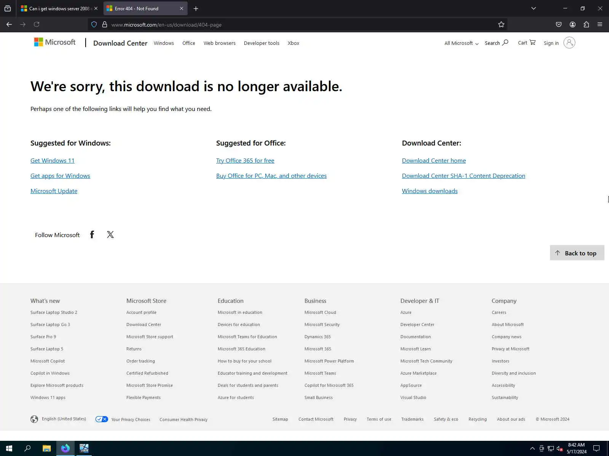Open the Firefox application menu
Image resolution: width=609 pixels, height=456 pixels.
coord(600,24)
